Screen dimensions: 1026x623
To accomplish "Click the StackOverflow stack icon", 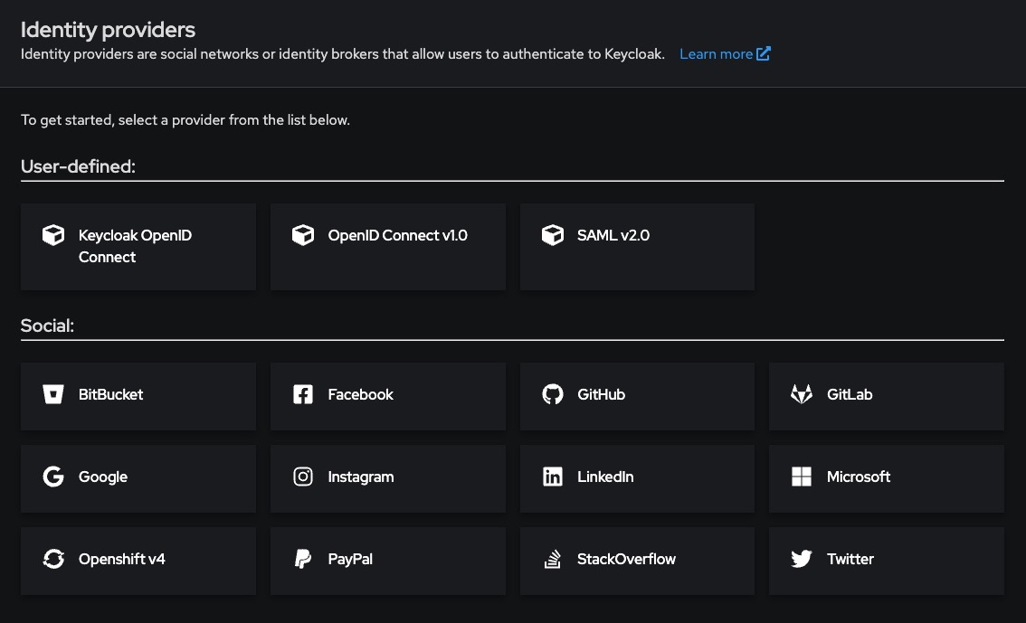I will point(552,559).
